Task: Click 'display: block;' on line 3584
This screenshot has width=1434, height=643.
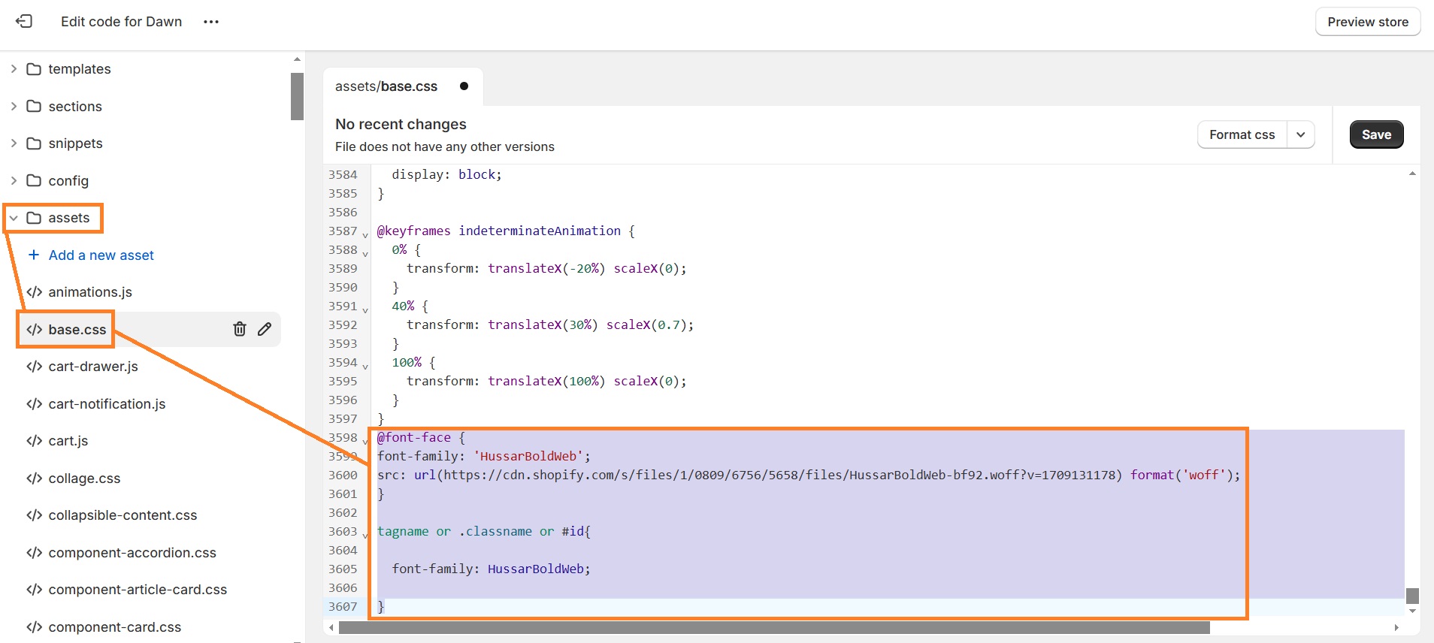Action: click(446, 174)
